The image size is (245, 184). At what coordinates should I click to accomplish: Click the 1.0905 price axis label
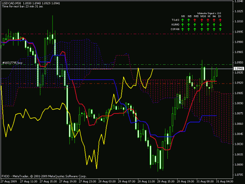[239, 93]
